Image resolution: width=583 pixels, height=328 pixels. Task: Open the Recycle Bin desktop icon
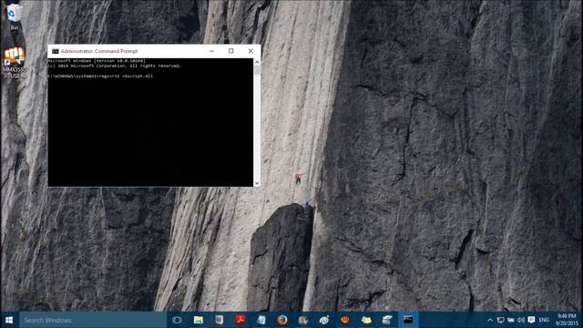(15, 16)
